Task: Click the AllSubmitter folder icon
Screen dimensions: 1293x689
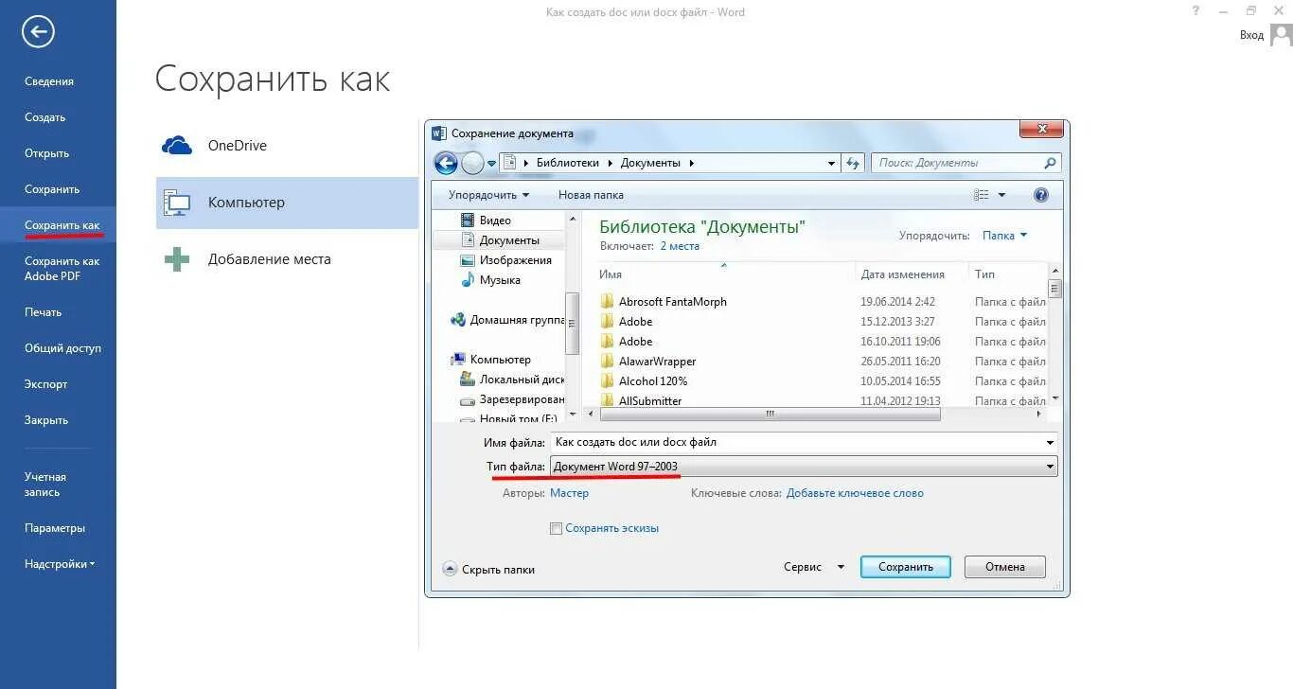Action: coord(608,401)
